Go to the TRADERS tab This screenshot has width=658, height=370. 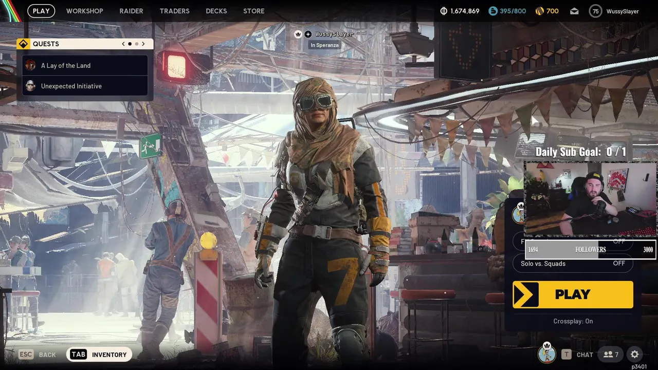(x=174, y=11)
